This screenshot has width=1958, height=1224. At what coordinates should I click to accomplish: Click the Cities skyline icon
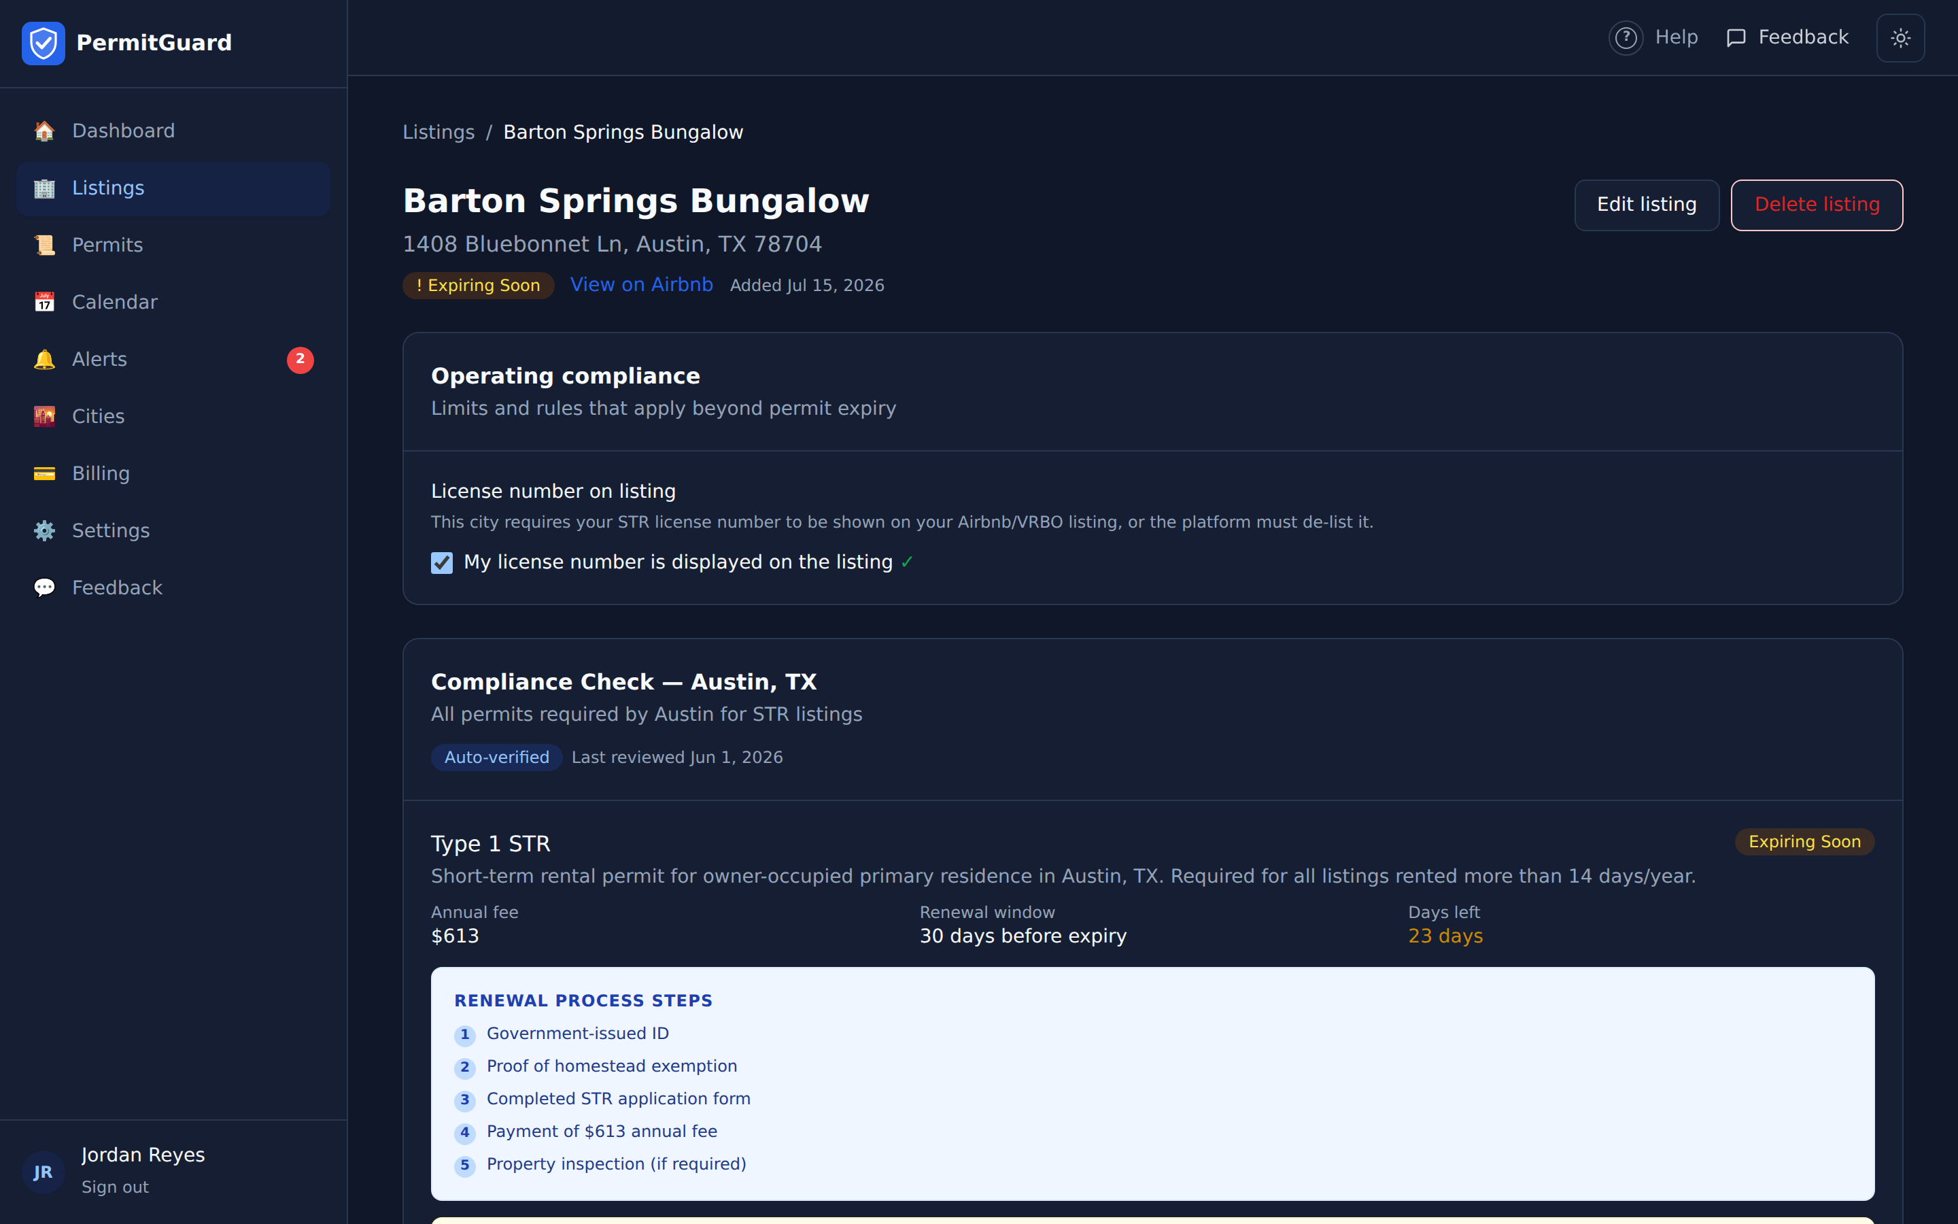pos(44,416)
